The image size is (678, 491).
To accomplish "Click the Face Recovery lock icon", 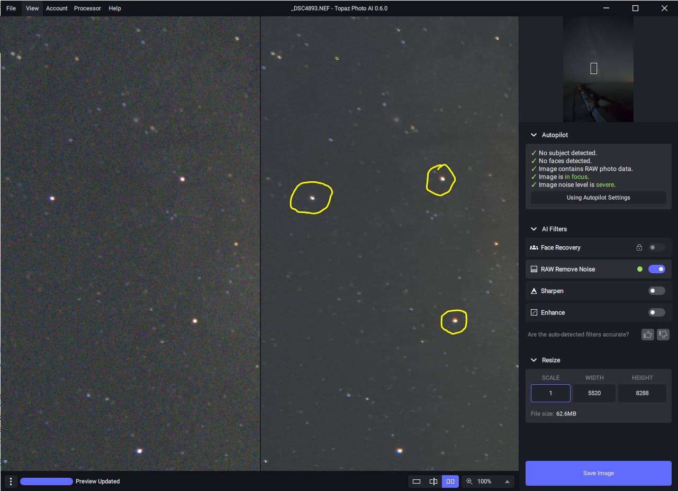I will (639, 247).
